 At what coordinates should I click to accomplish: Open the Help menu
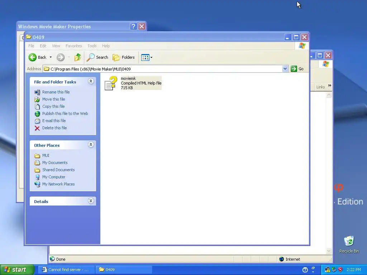106,46
